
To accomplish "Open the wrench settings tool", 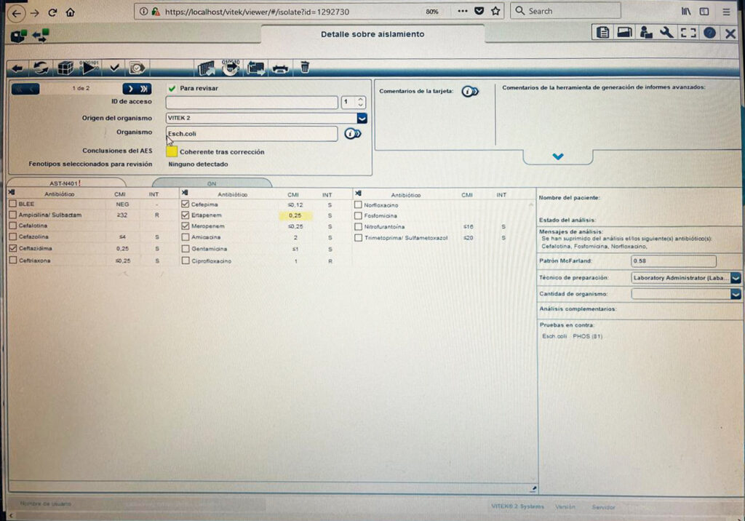I will click(x=666, y=33).
